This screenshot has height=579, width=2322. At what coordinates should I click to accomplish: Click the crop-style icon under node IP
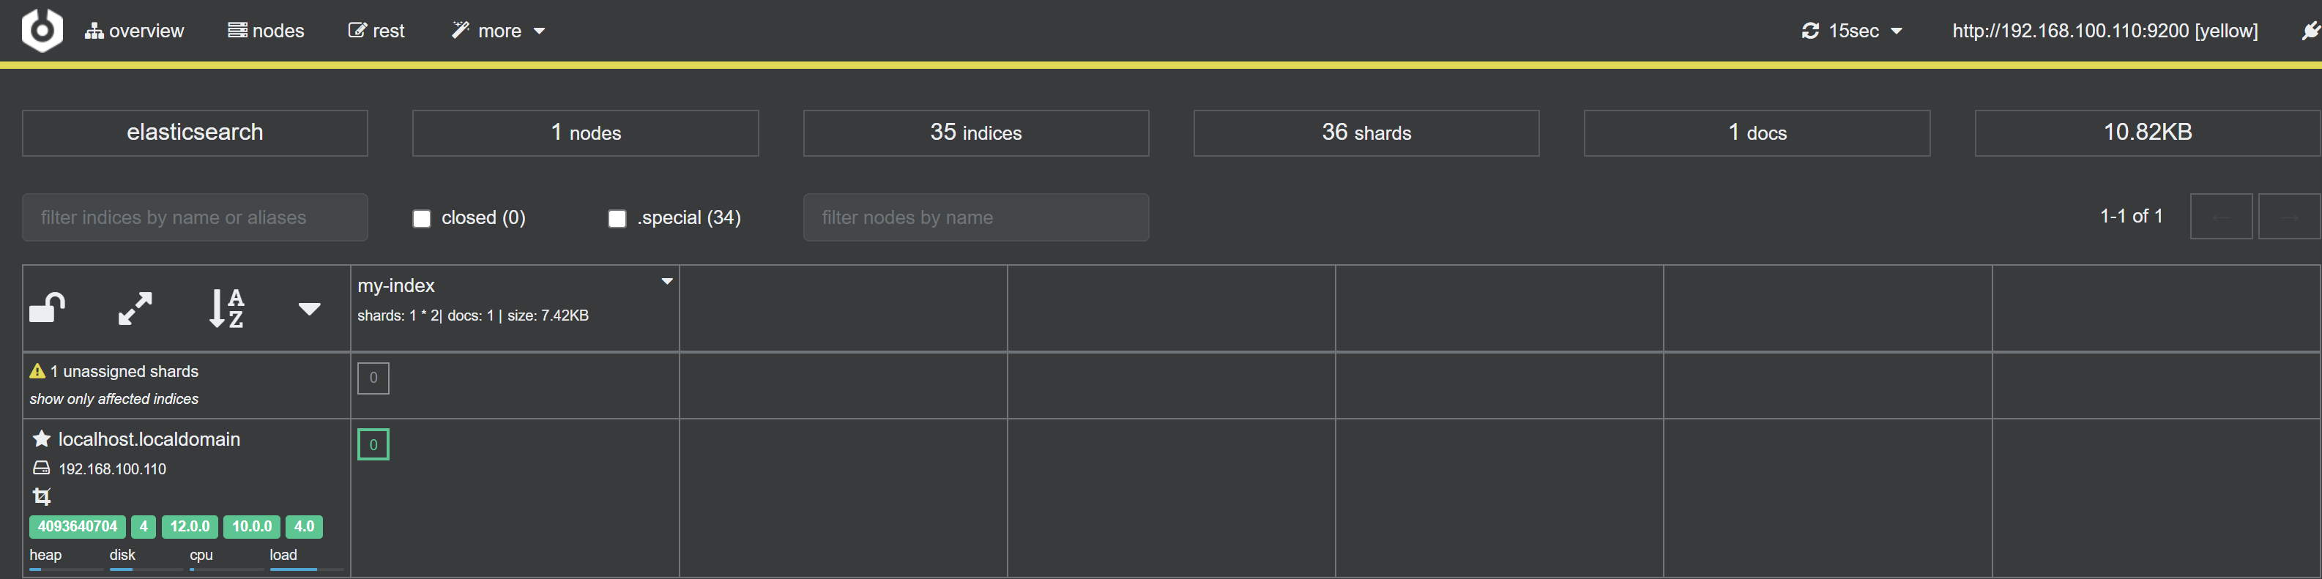(42, 496)
